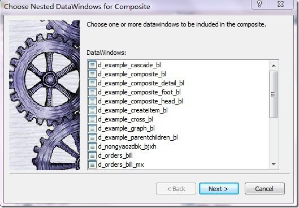This screenshot has width=299, height=208.
Task: Close the Choose Nested DataWindows dialog
Action: pyautogui.click(x=280, y=4)
